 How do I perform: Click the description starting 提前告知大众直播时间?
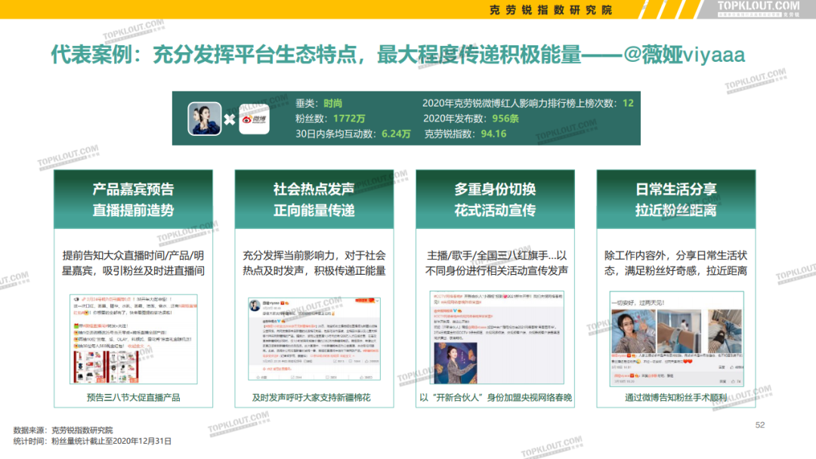pos(133,263)
